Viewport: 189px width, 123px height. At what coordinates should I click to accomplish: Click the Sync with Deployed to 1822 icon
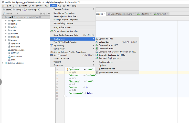(97, 55)
